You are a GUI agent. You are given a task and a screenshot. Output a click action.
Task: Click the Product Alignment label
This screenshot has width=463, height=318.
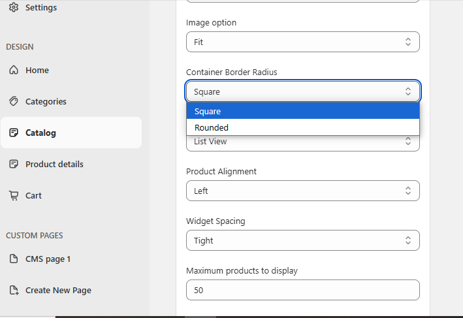coord(221,172)
